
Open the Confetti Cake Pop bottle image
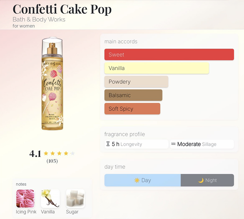[52, 83]
